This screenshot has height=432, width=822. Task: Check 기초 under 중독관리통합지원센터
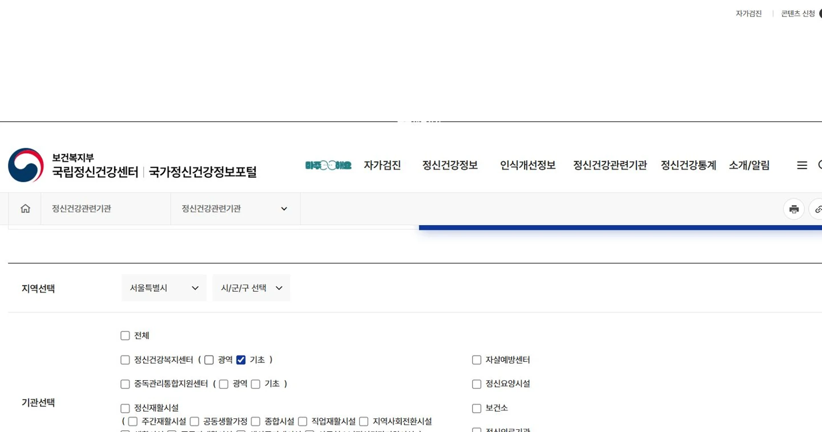(256, 384)
